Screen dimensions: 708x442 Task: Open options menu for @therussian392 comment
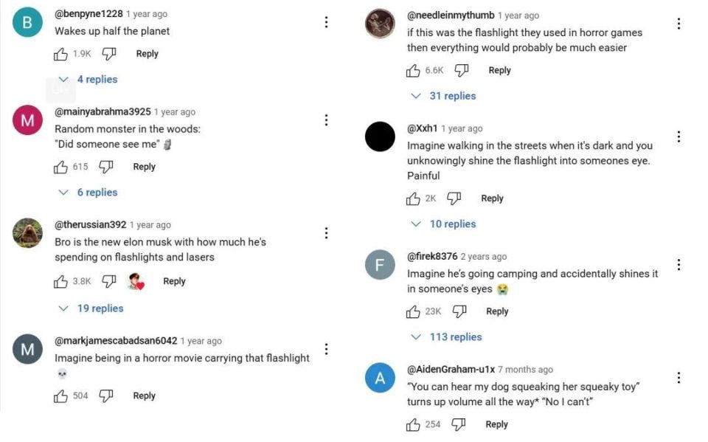tap(326, 233)
